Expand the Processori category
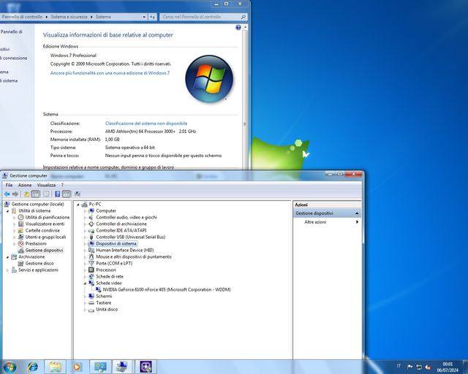 pyautogui.click(x=85, y=270)
